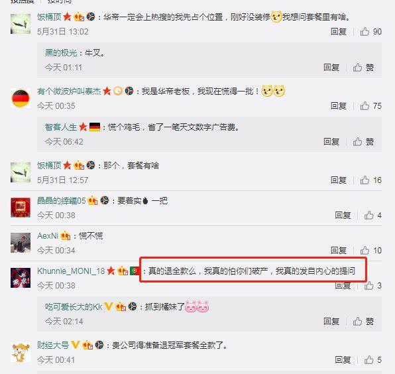Like 吃可爱长大的Kk's reply
Viewport: 395px width, 374px height.
click(363, 322)
